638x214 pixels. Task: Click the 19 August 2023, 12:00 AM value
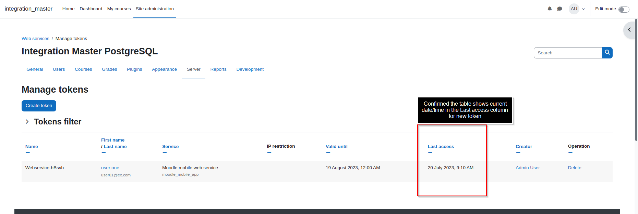click(353, 168)
